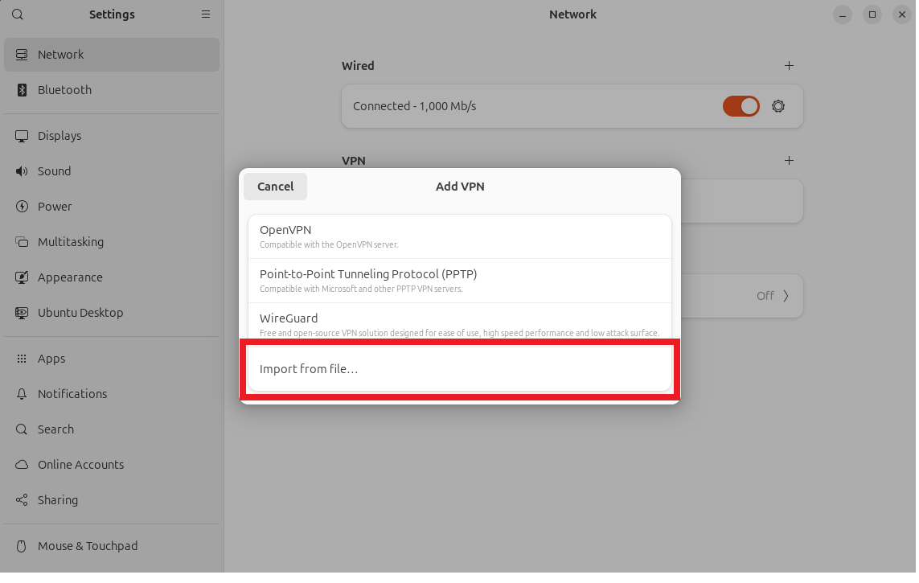
Task: Go to Power settings
Action: [54, 206]
